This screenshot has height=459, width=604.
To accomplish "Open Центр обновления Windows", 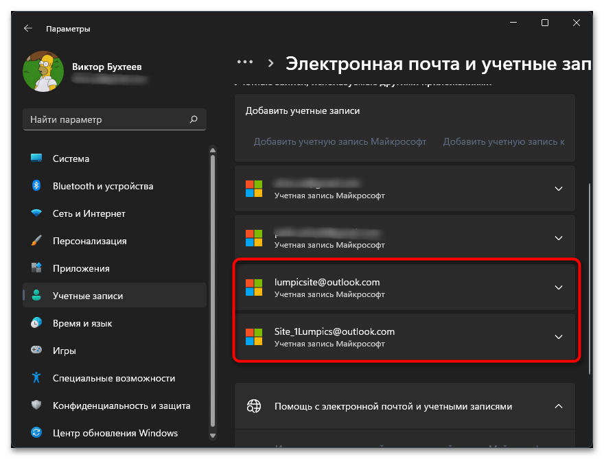I will tap(115, 433).
